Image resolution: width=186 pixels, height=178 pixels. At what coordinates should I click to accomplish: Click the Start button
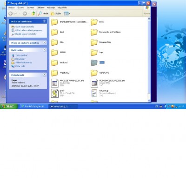(9, 106)
